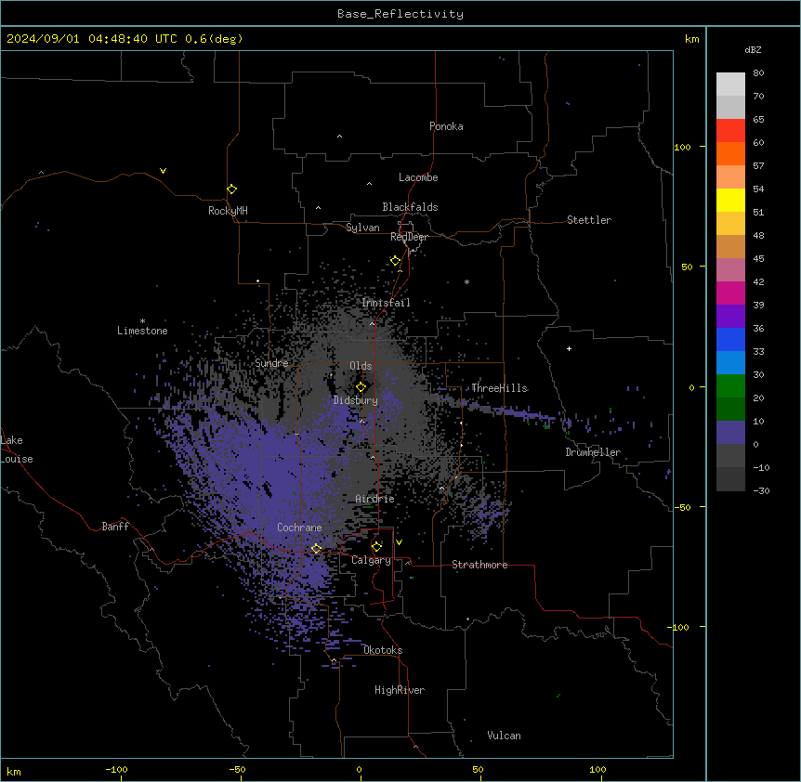Select the Lacombe city label
The height and width of the screenshot is (782, 801).
click(x=418, y=177)
